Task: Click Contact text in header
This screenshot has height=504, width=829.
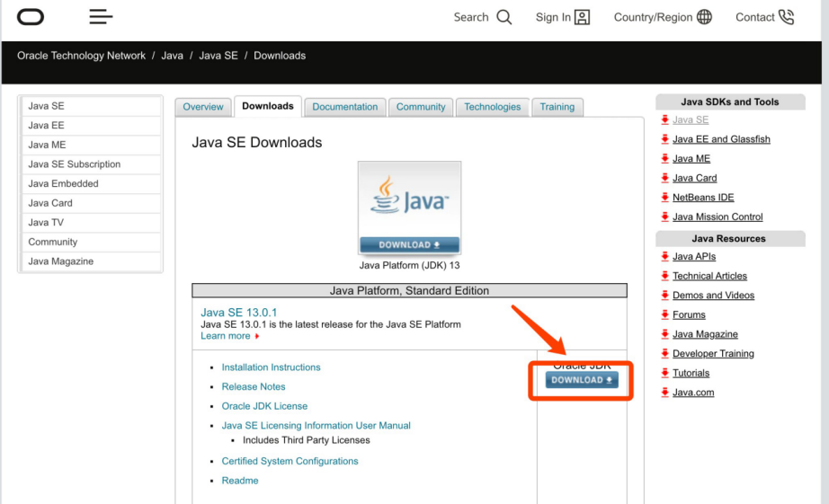Action: 754,17
